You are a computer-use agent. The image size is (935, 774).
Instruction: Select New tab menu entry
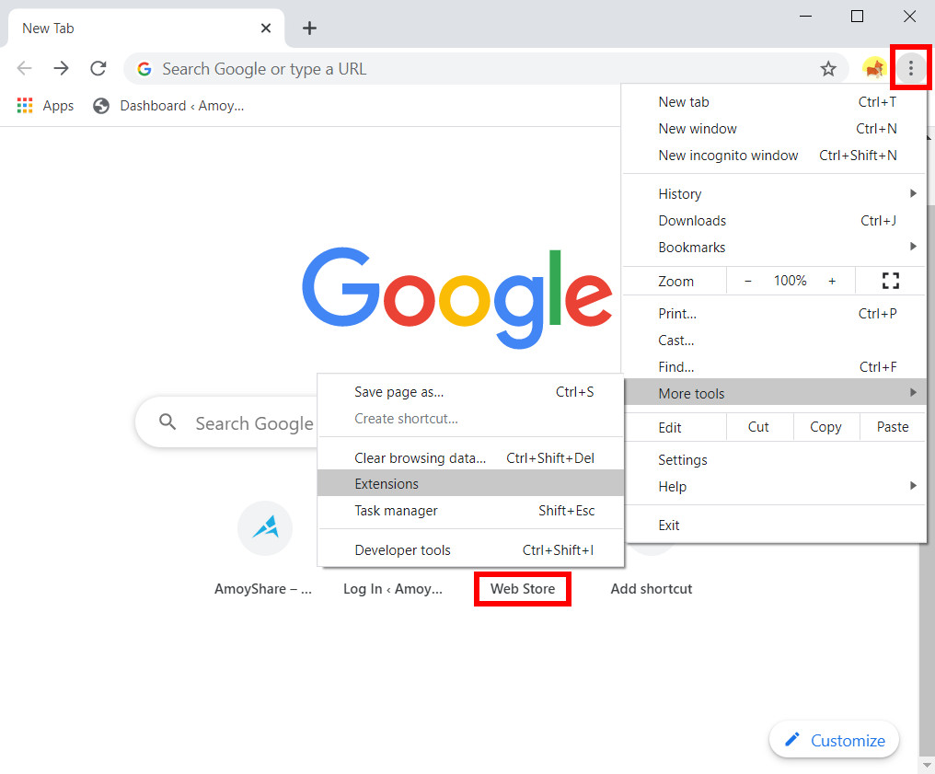pyautogui.click(x=775, y=102)
